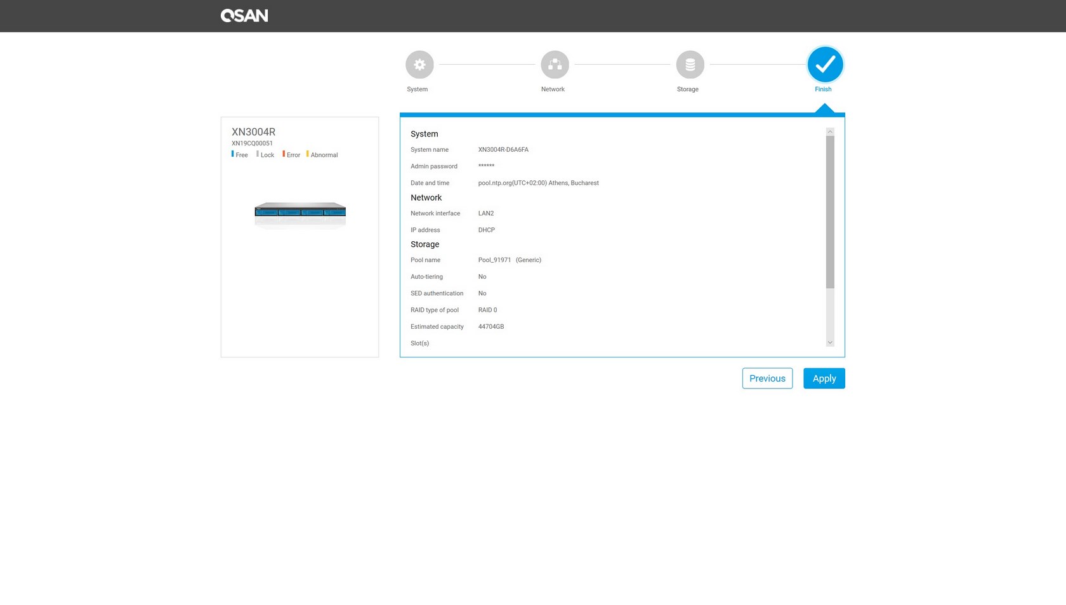Screen dimensions: 1066x605
Task: Click the scrollbar up arrow
Action: point(830,131)
